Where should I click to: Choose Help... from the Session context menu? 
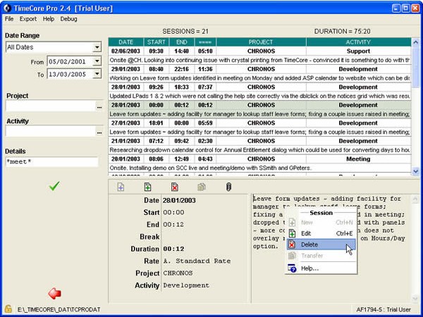(321, 268)
